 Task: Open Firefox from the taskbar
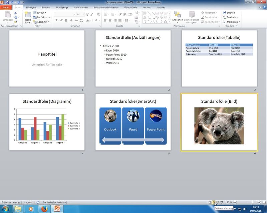[44, 209]
